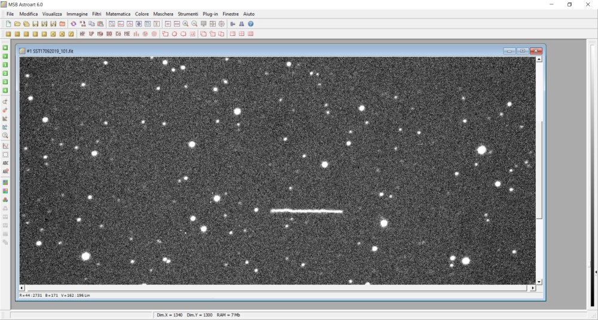
Task: Click the RGB circles color icon
Action: click(5, 199)
